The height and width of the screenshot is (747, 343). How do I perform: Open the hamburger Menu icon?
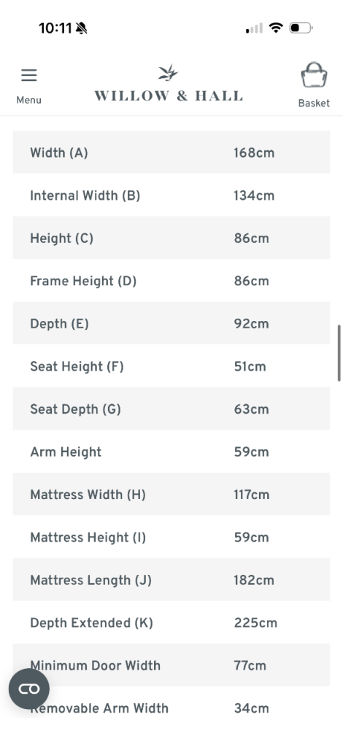(28, 75)
